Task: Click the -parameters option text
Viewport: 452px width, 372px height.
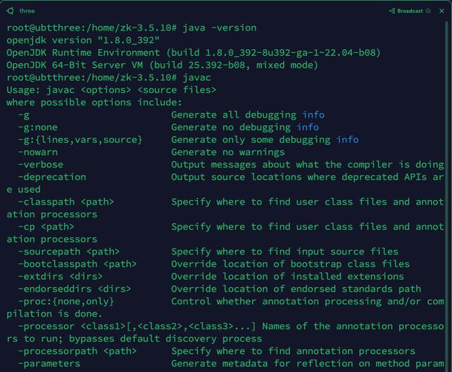Action: point(50,364)
